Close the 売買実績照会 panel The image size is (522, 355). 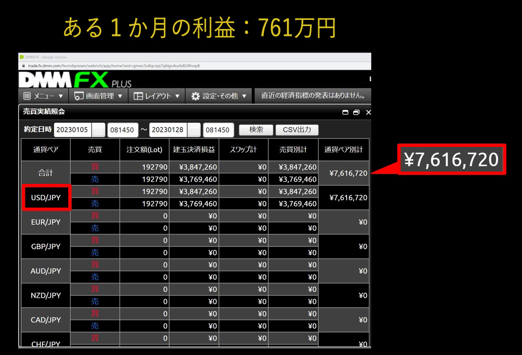(x=368, y=112)
